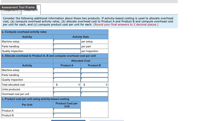Click Quality inspection activity rate input
This screenshot has height=121, width=210.
coord(67,51)
